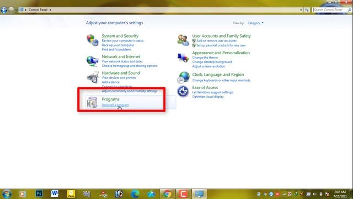Open the Network and Internet globe icon

[x=93, y=61]
